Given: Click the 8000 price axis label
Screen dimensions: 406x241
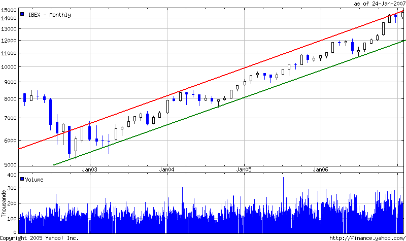Looking at the screenshot, I should coord(10,98).
